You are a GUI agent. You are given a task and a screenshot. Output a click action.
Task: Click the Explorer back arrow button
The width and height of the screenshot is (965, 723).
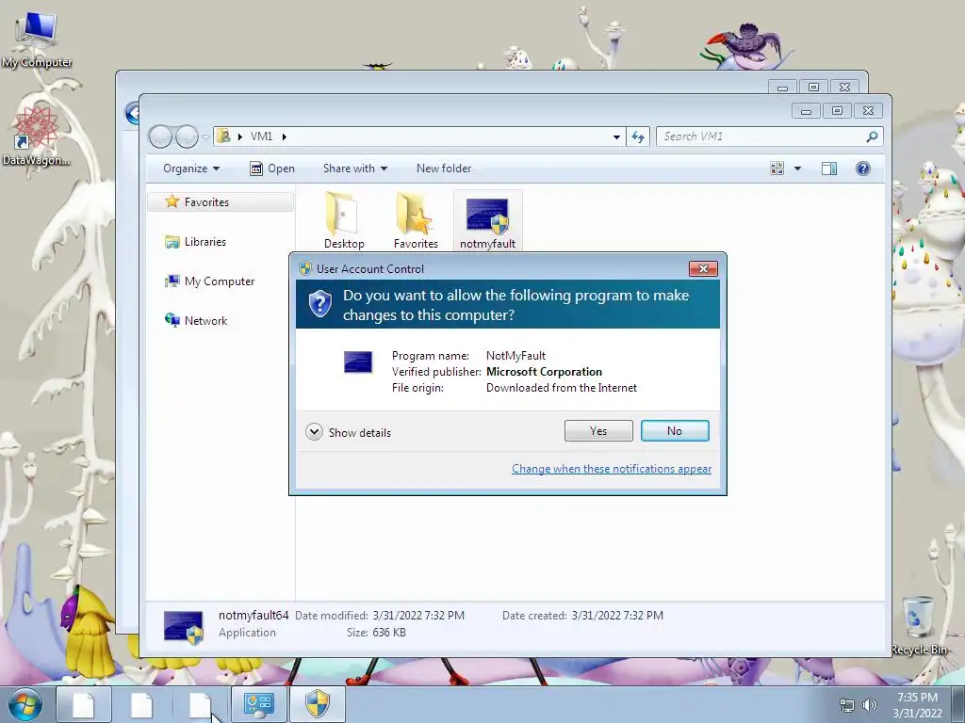click(x=160, y=137)
